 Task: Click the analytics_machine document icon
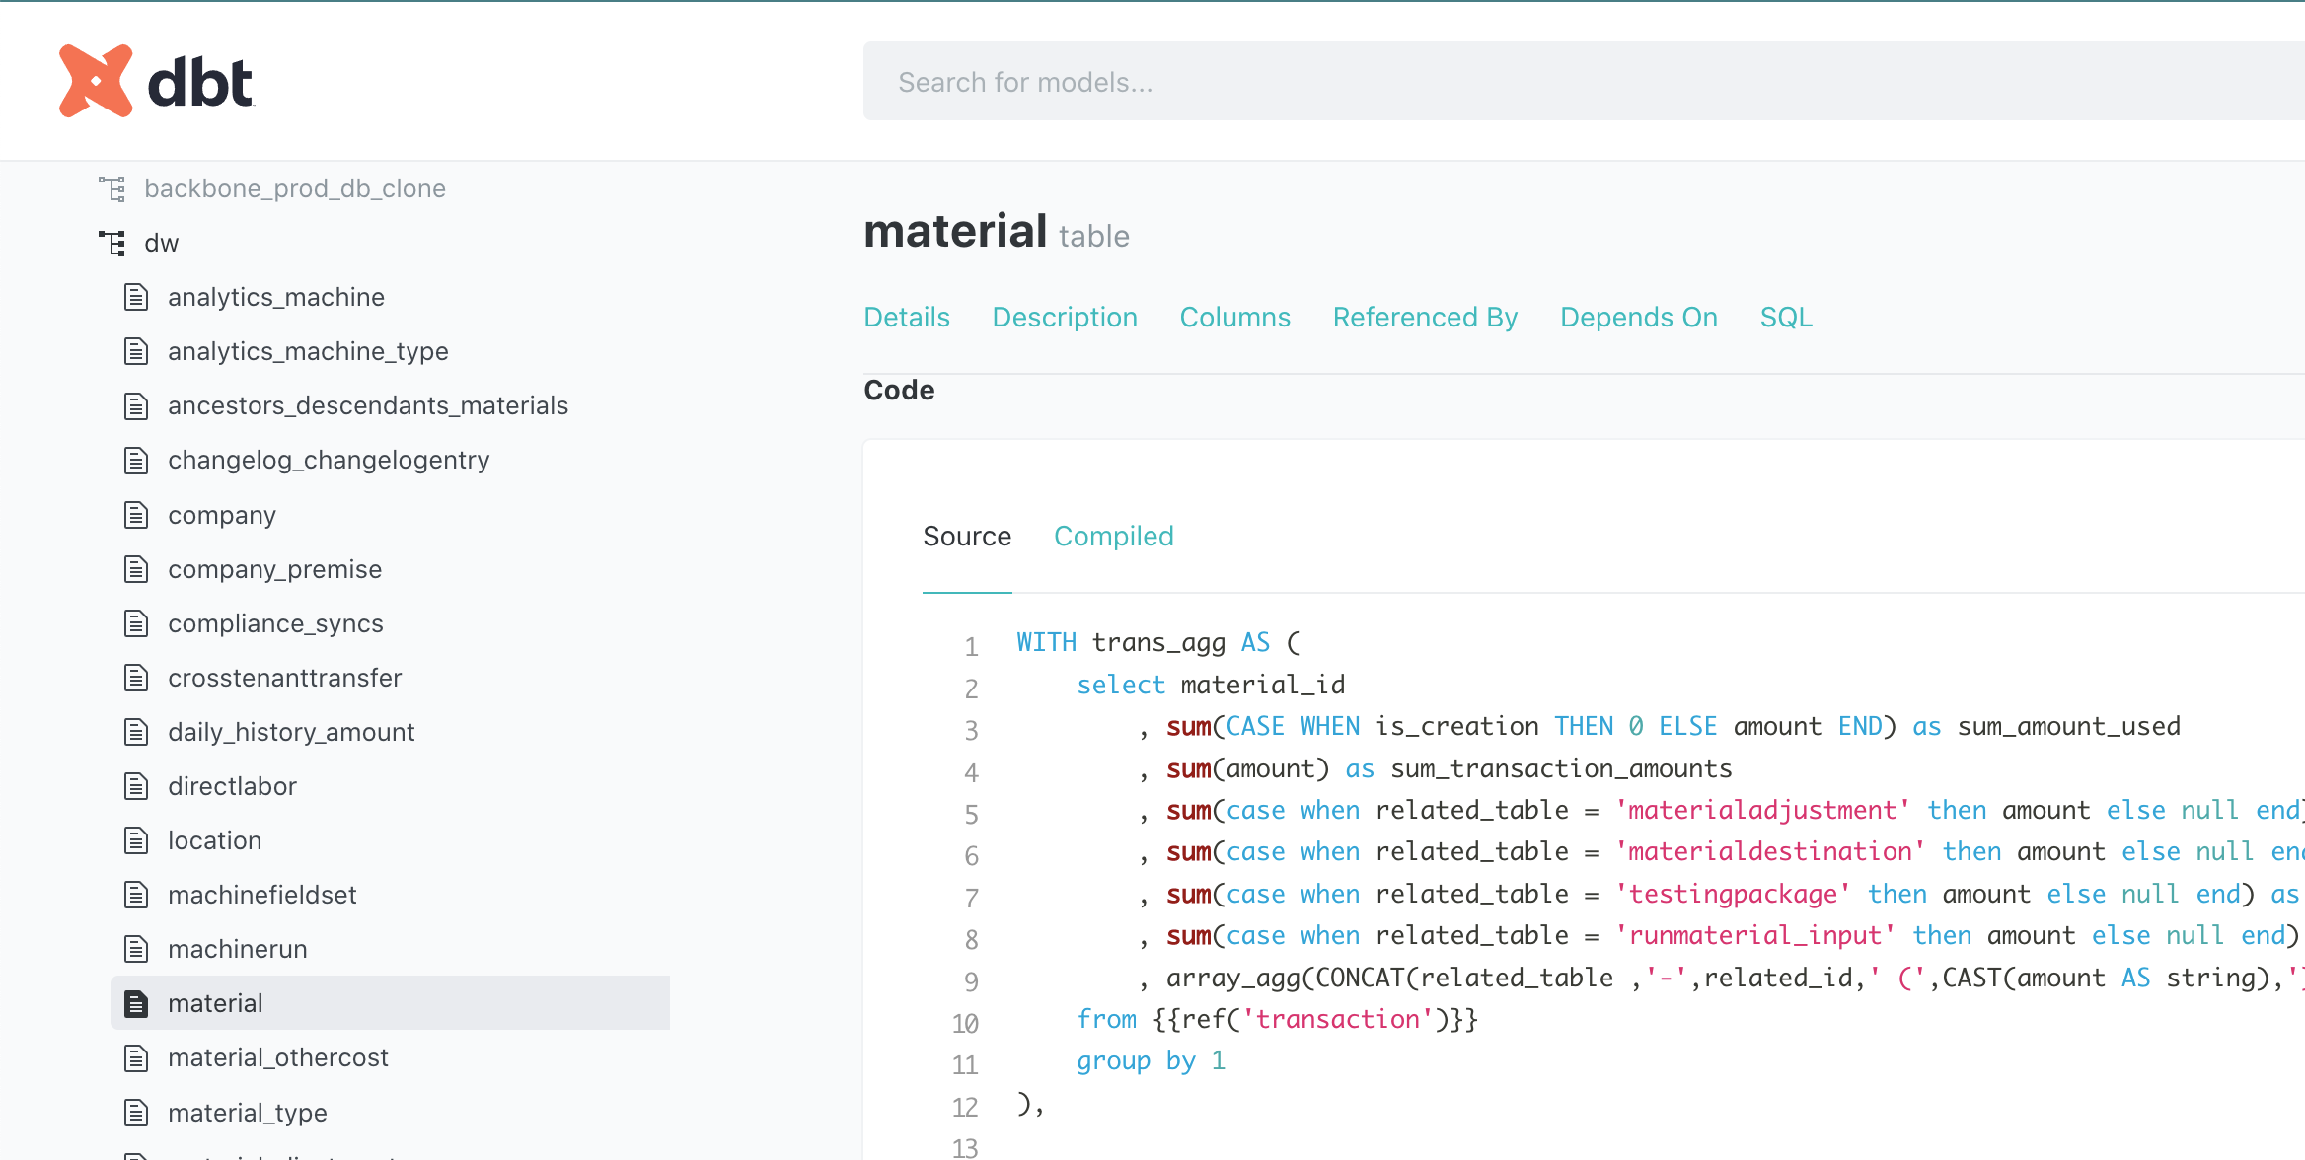click(x=136, y=297)
